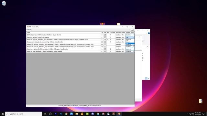Open network status in system tray
The width and height of the screenshot is (207, 116).
coord(191,114)
